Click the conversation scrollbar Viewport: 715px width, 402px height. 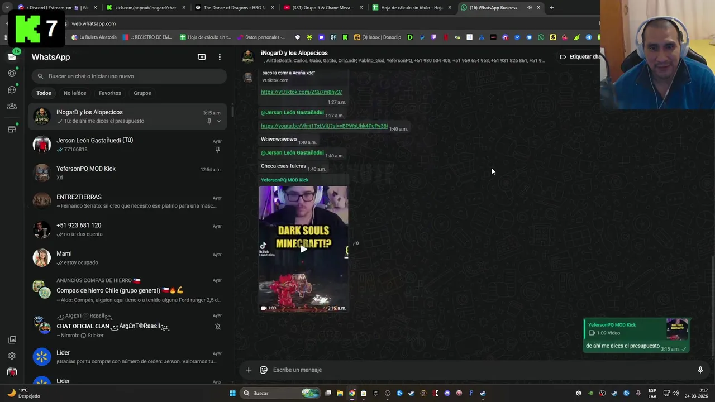tap(713, 304)
